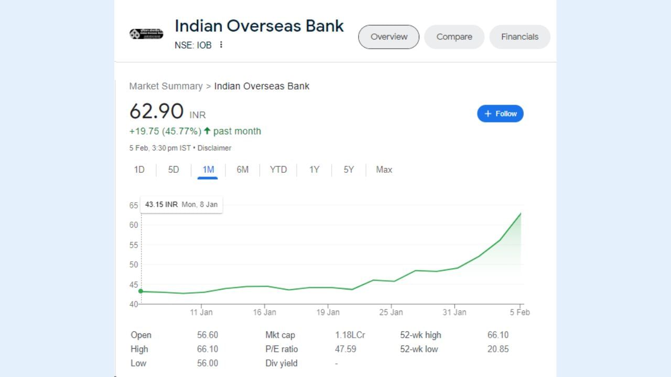Switch to the Compare tab

tap(454, 37)
